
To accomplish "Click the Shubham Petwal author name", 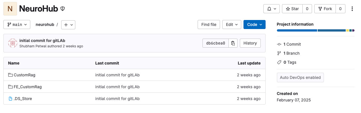I will 33,46.
